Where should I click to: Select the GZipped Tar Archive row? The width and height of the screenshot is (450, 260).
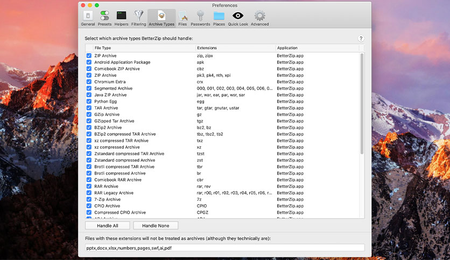(x=222, y=121)
